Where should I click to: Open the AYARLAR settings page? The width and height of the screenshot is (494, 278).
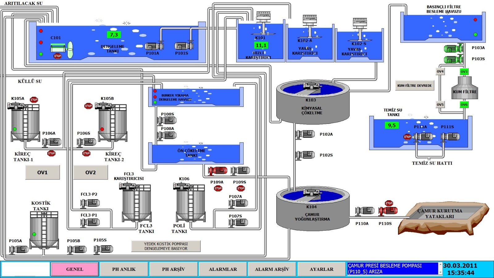pyautogui.click(x=321, y=269)
